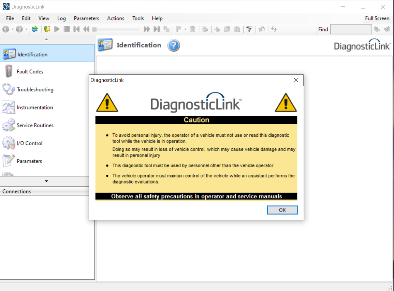Open the File menu
The height and width of the screenshot is (291, 394).
tap(10, 18)
